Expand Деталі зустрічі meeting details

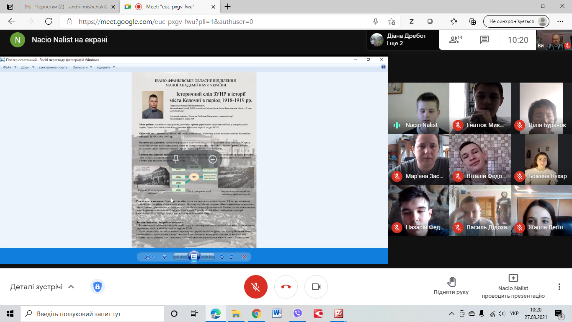42,287
